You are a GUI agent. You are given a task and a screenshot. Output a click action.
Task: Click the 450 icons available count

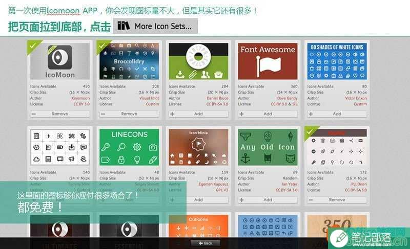[86, 86]
